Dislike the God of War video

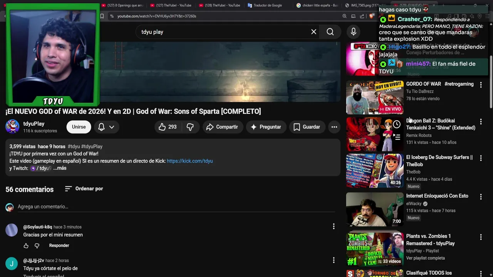pyautogui.click(x=190, y=127)
